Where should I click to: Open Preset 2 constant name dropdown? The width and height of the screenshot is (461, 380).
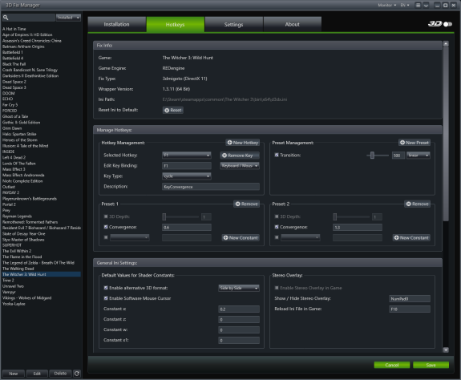click(x=301, y=237)
